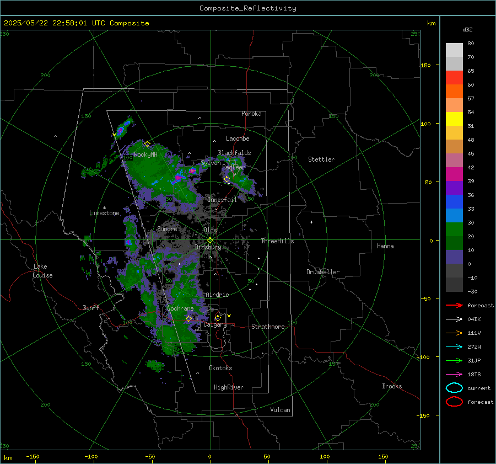This screenshot has width=496, height=464.
Task: Click the Innisfail city label
Action: click(222, 200)
